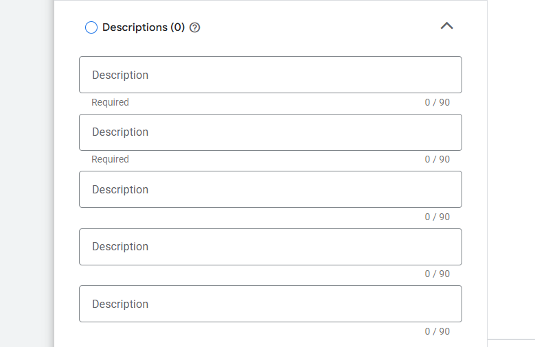The height and width of the screenshot is (347, 535).
Task: Click the white space right of the card
Action: [511, 171]
